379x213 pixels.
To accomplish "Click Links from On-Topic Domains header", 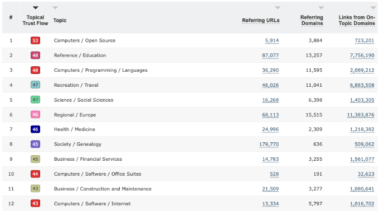I will pyautogui.click(x=357, y=20).
